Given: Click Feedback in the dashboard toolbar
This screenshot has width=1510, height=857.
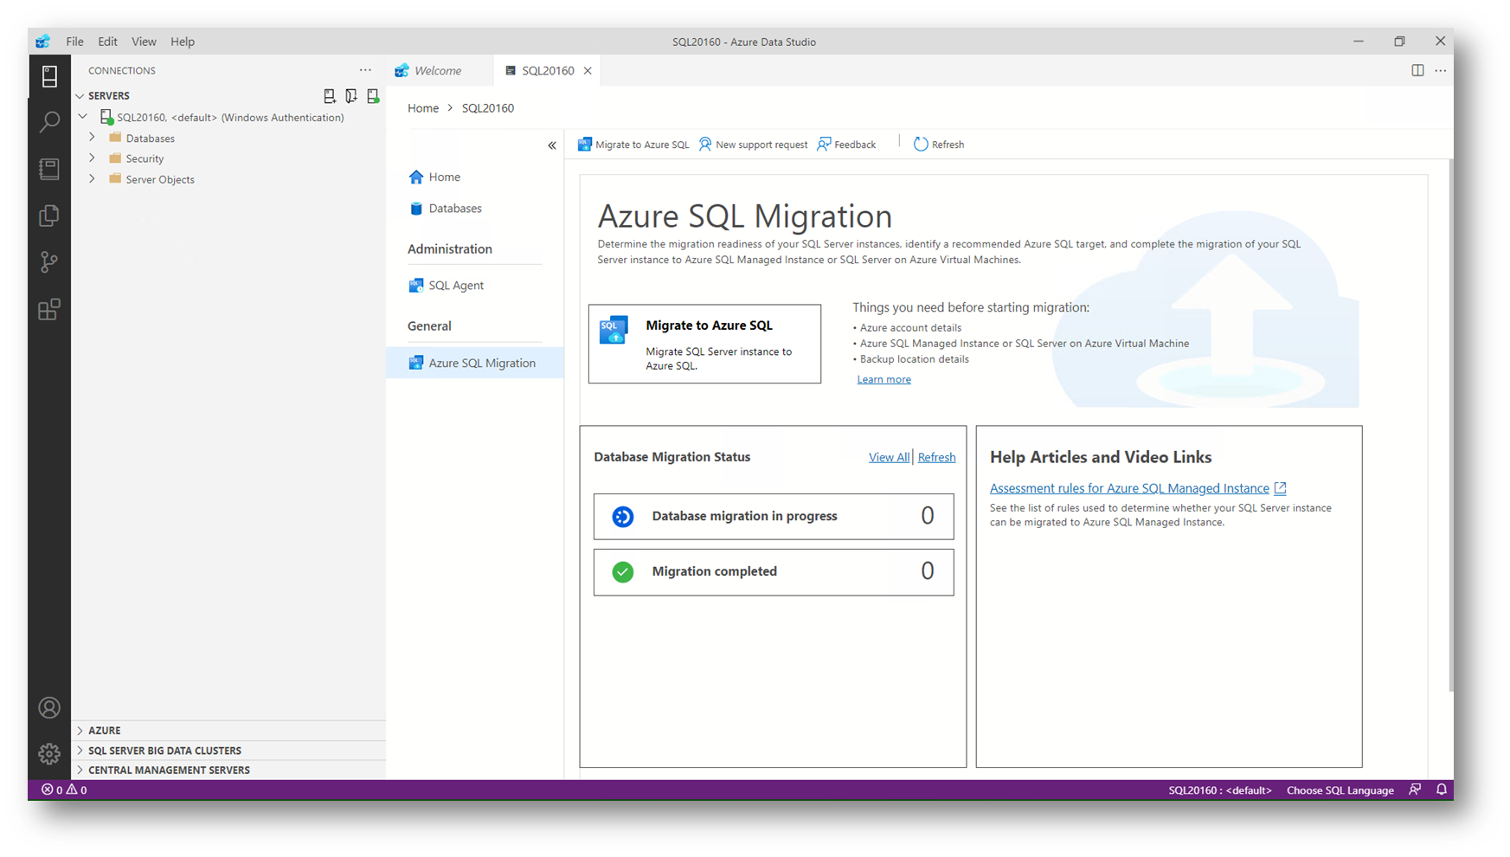Looking at the screenshot, I should (x=846, y=145).
